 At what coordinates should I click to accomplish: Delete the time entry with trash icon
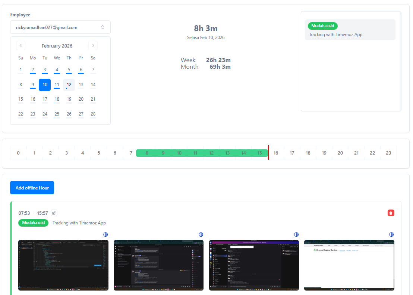[x=391, y=213]
